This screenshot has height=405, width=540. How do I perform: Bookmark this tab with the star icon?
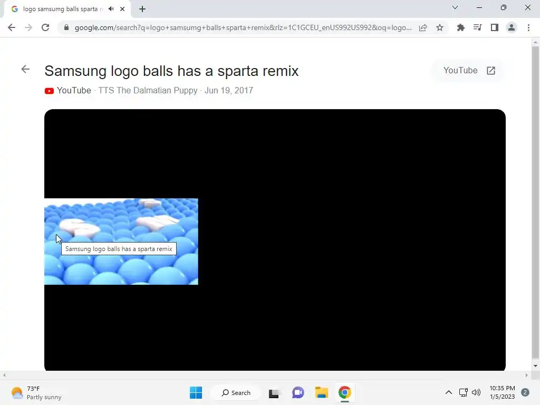click(440, 27)
